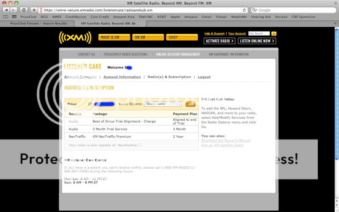
Task: Open the Amazon bookmark
Action: (x=191, y=17)
